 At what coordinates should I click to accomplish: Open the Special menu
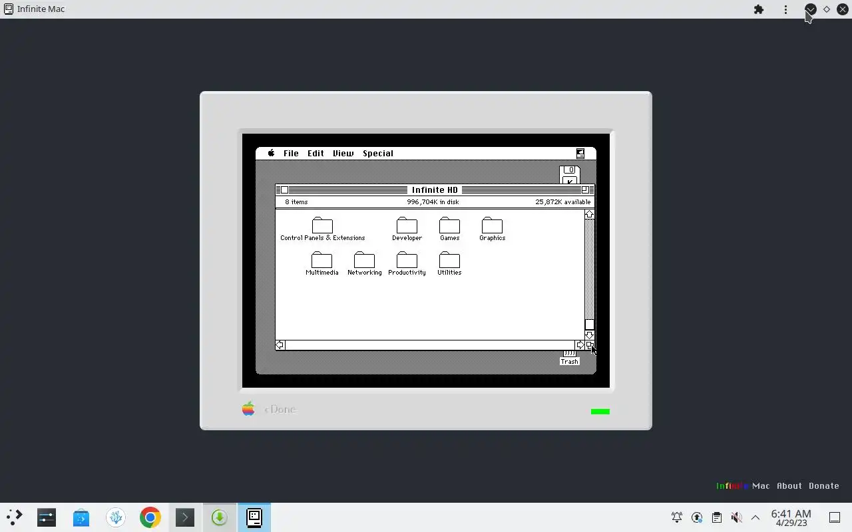pos(378,153)
